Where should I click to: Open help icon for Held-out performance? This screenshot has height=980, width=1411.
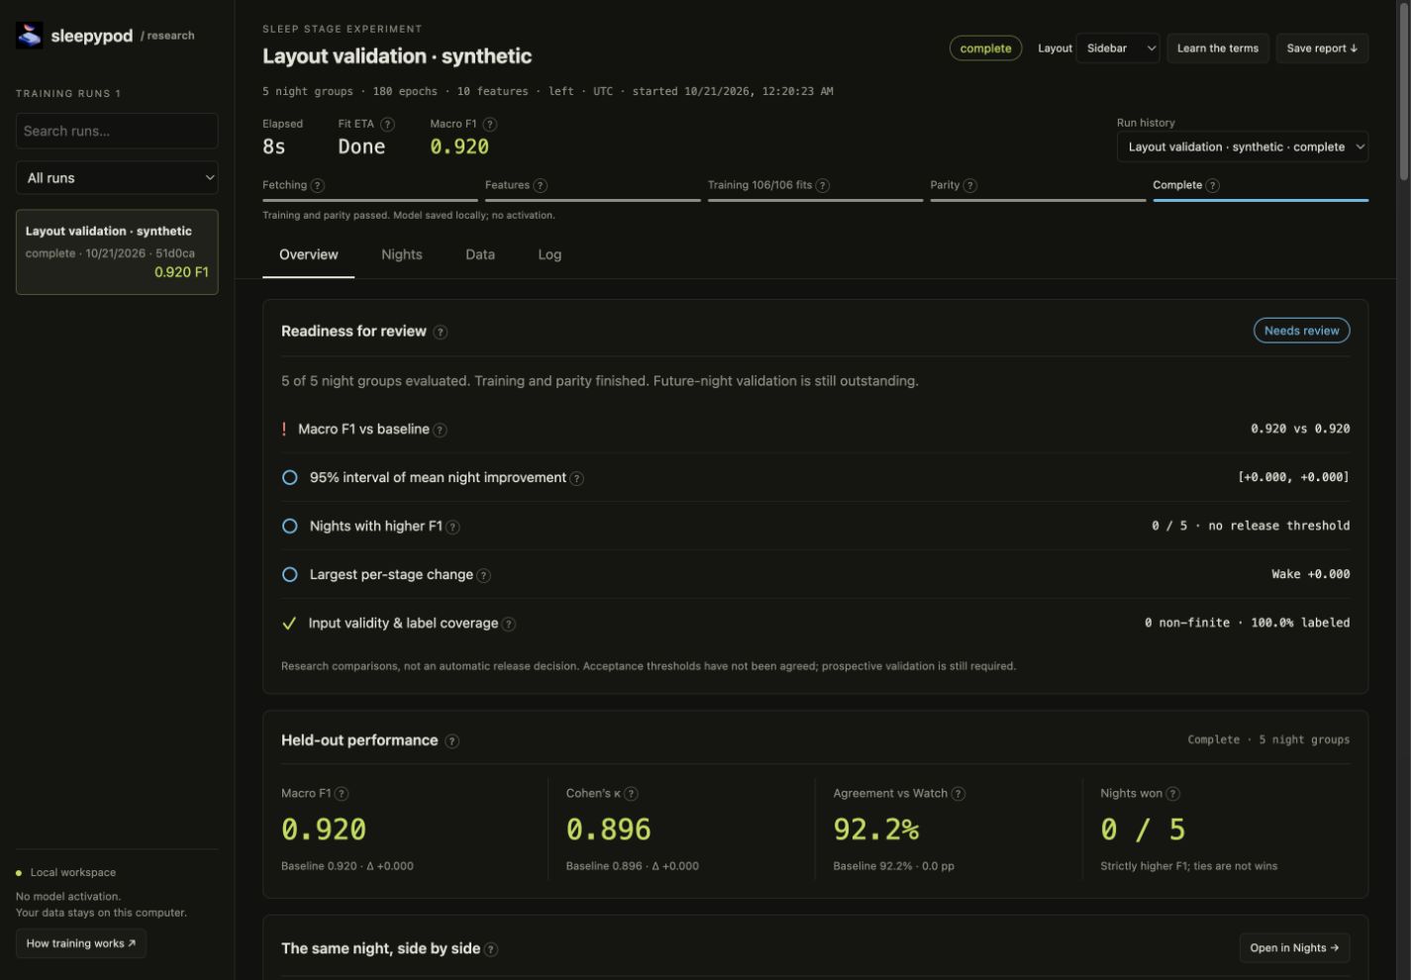[452, 741]
